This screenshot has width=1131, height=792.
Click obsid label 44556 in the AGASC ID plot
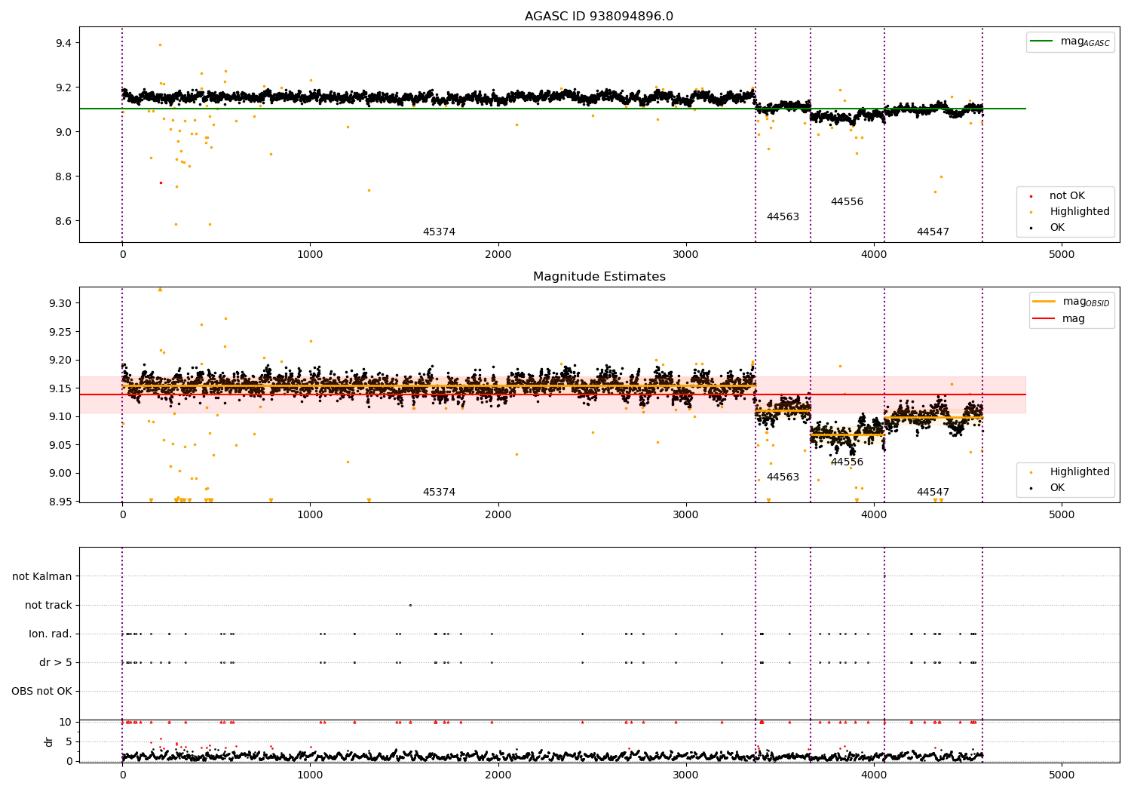(x=847, y=202)
